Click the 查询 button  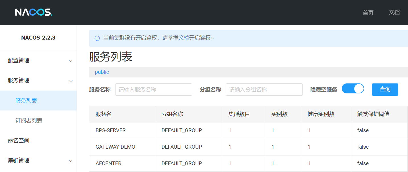point(385,89)
